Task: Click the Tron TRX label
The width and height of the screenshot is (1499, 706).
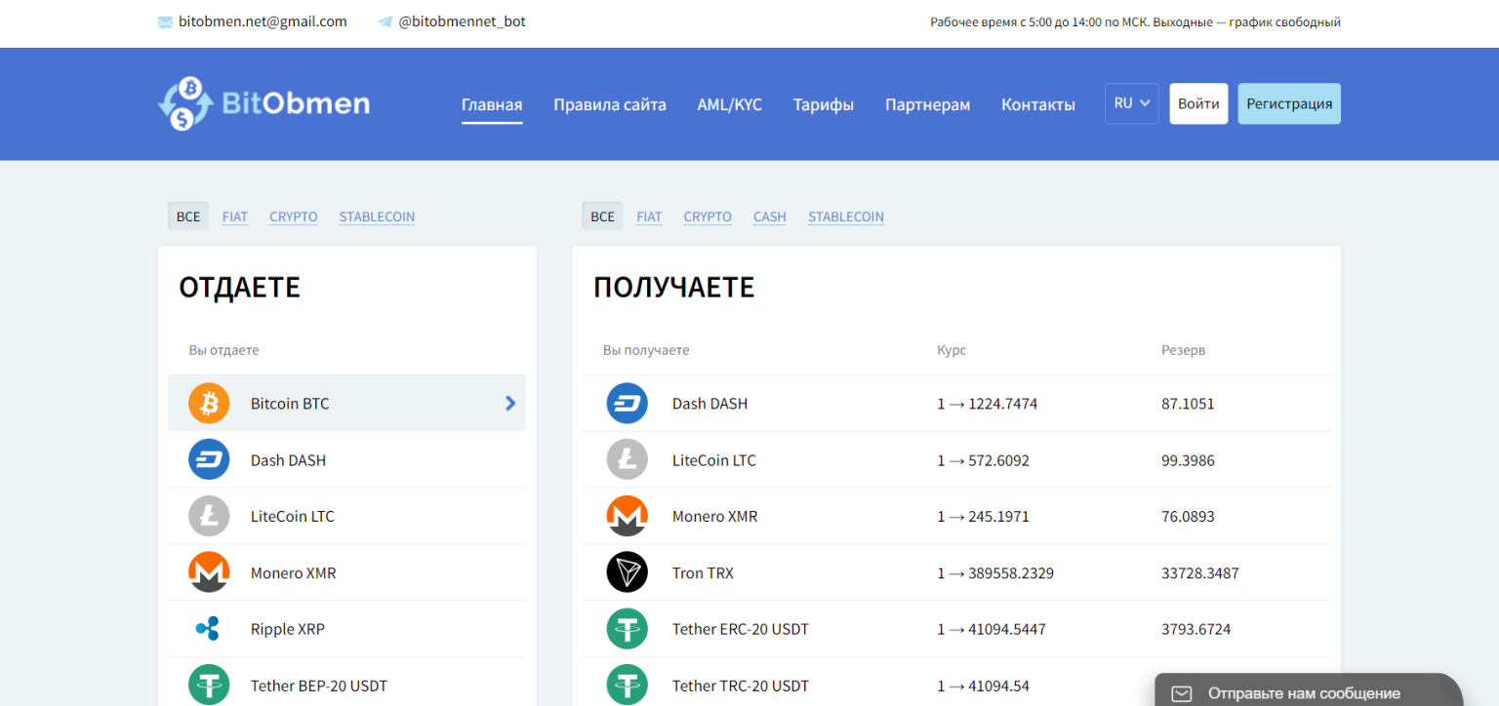Action: [x=703, y=573]
